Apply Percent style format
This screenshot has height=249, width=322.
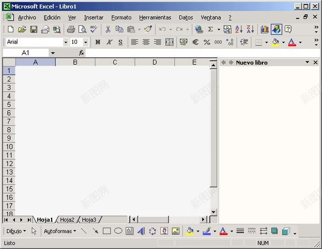[x=207, y=42]
